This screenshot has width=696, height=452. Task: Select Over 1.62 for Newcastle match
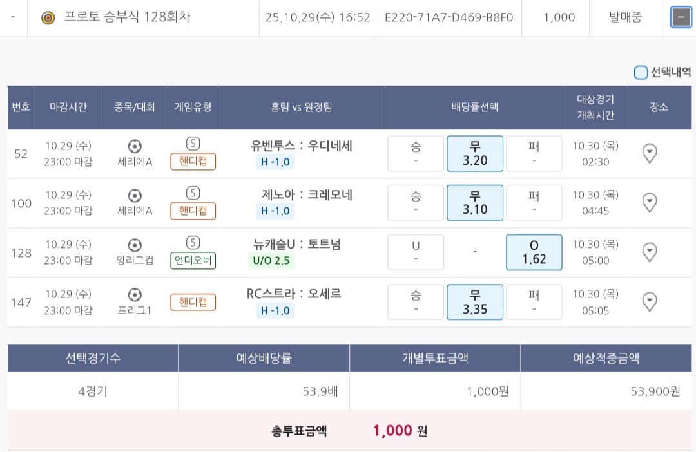coord(534,252)
